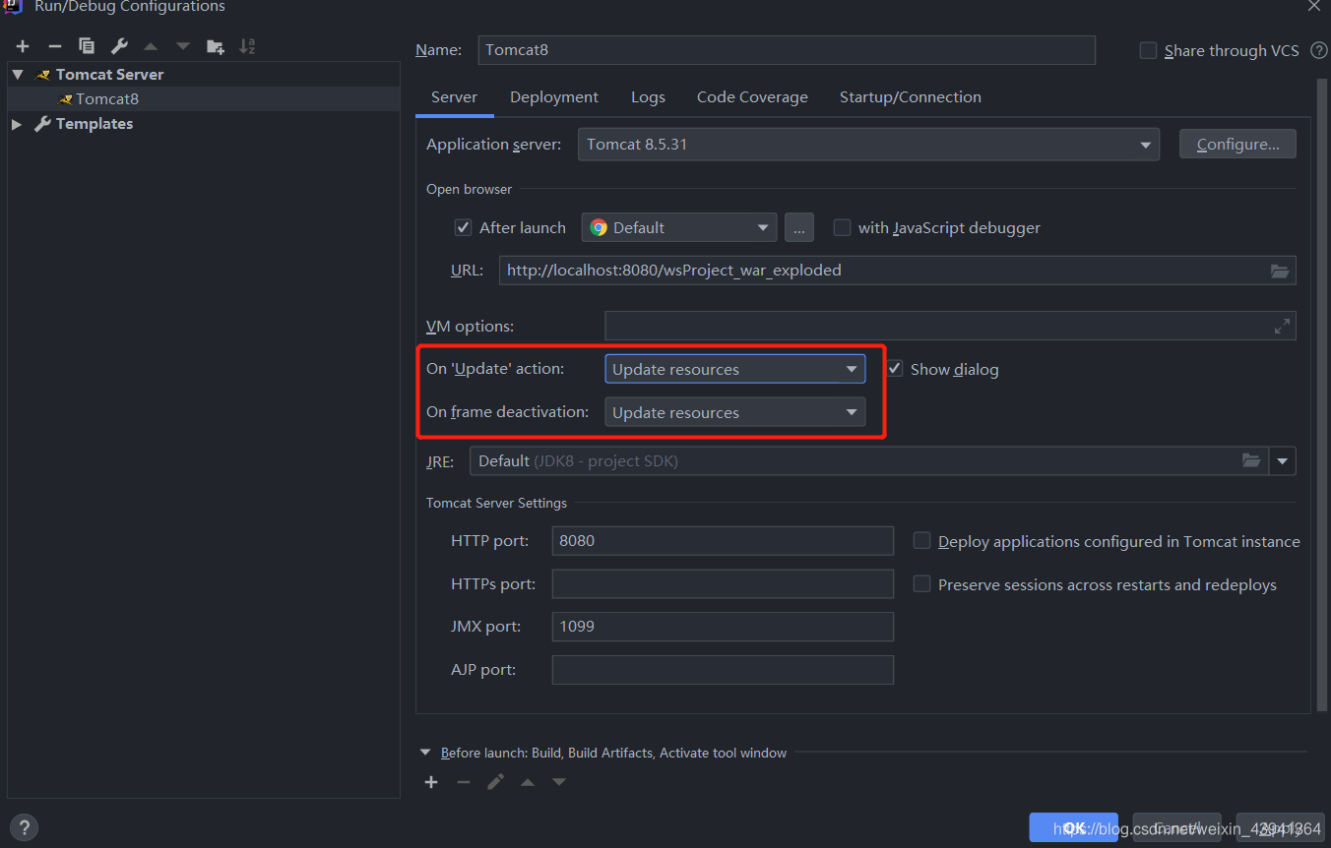Create new folder icon in left toolbar

coord(216,46)
